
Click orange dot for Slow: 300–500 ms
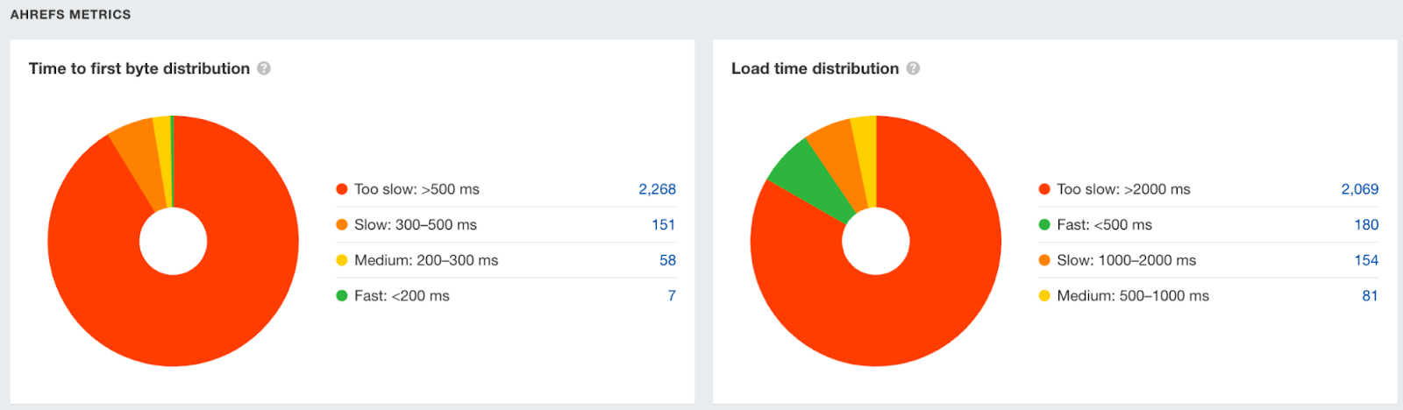pos(342,225)
